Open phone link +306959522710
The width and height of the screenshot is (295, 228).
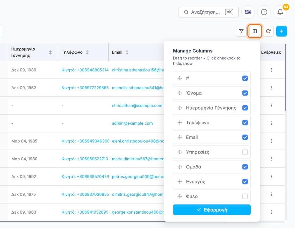click(85, 159)
